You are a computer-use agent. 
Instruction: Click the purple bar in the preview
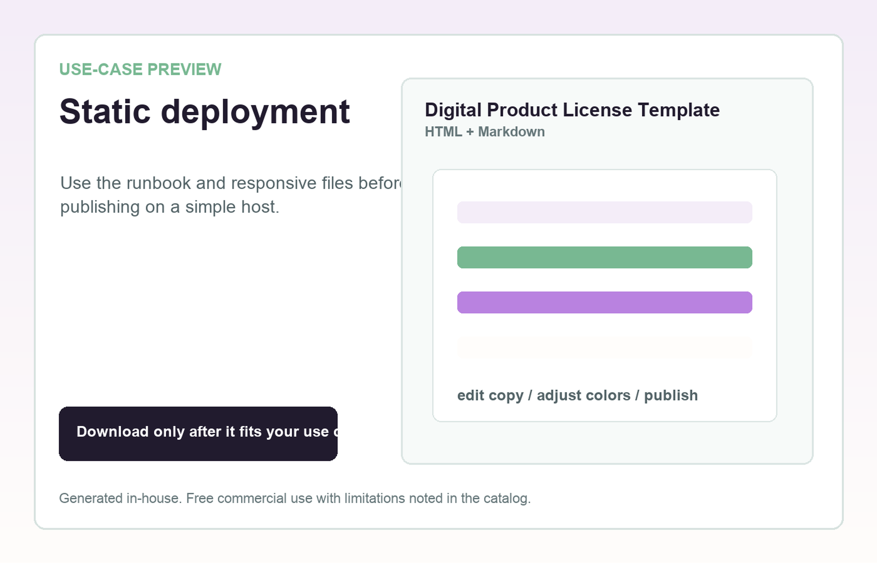[x=605, y=302]
